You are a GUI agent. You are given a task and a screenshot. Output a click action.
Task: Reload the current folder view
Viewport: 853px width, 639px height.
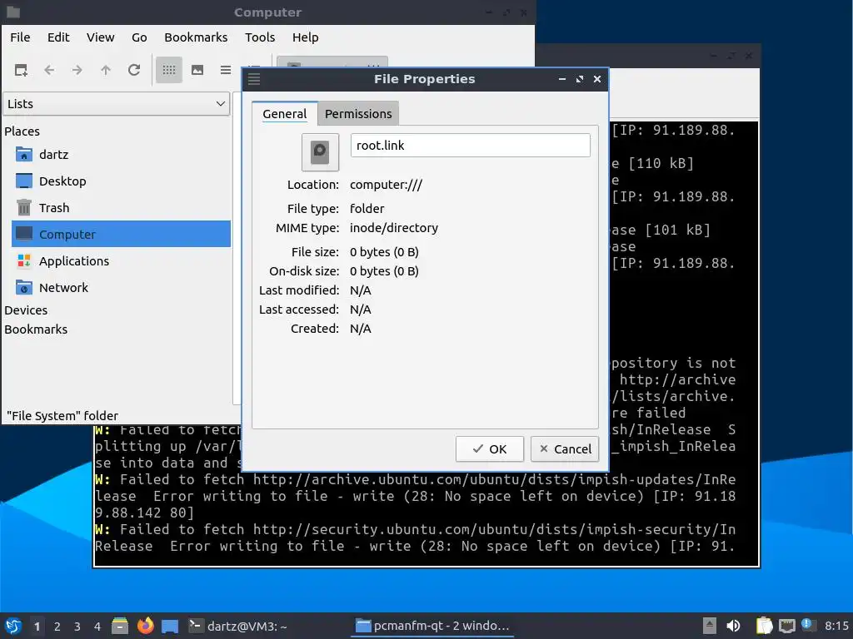(134, 70)
